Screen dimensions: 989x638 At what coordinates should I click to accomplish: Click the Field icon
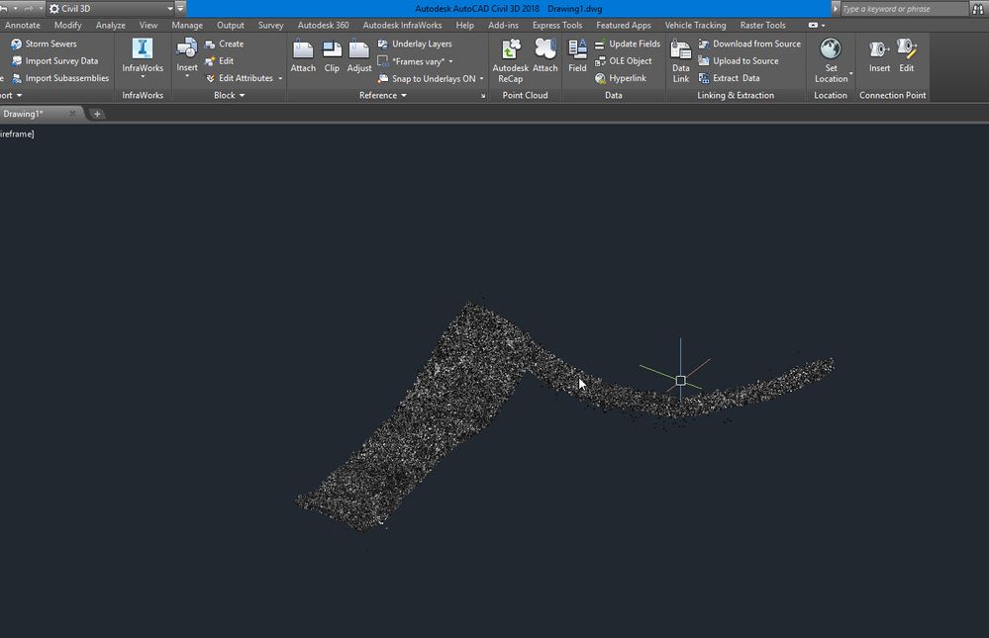(x=577, y=48)
